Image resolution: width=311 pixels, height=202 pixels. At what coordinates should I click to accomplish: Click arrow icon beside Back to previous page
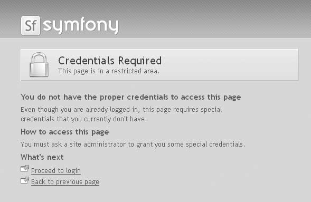25,180
